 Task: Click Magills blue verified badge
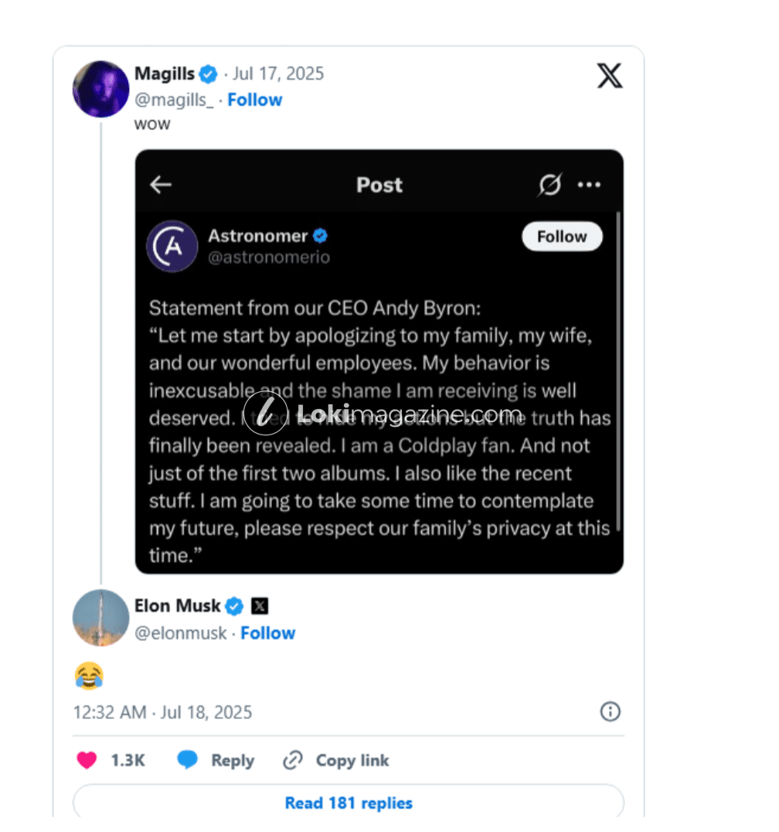click(209, 74)
